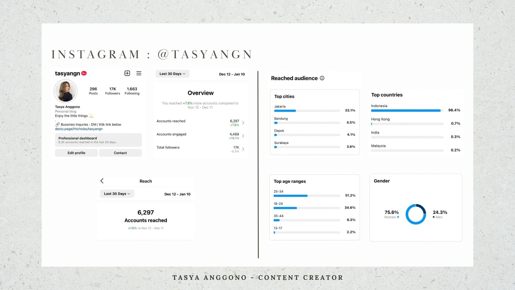Open the profile picture of Tasya Anggono

(65, 91)
